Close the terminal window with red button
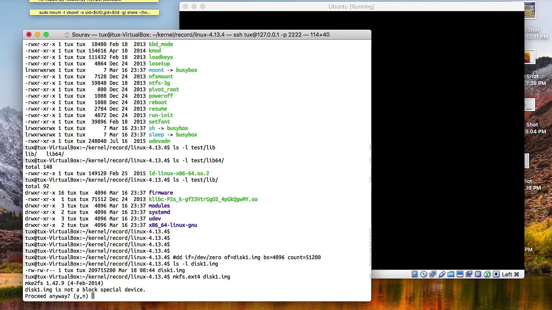Viewport: 552px width, 310px height. click(x=29, y=34)
